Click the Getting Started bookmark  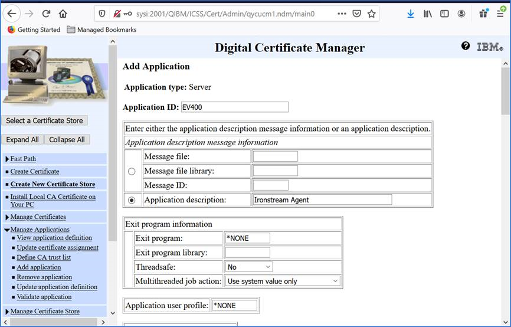coord(34,30)
